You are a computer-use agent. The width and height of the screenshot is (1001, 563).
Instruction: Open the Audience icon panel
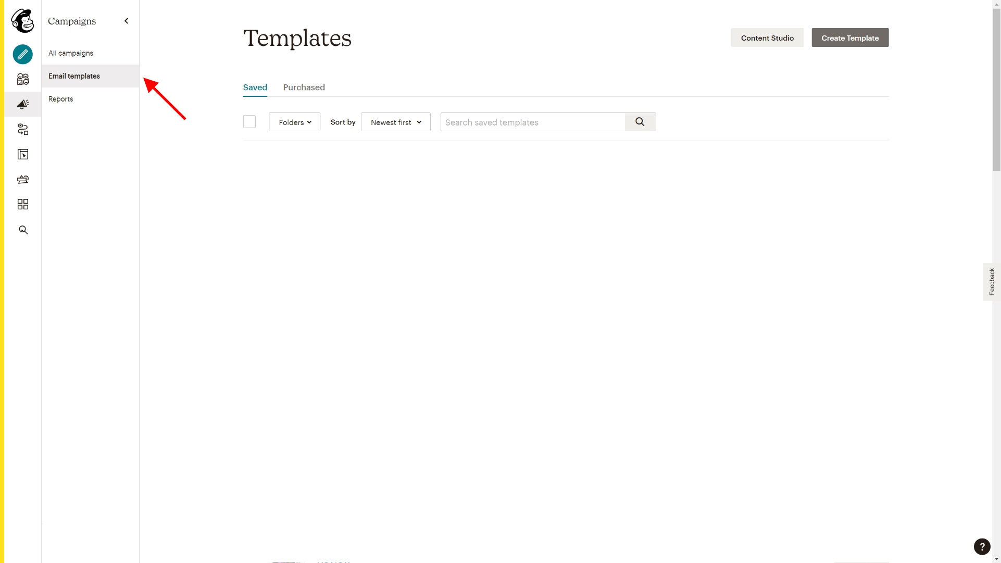23,79
